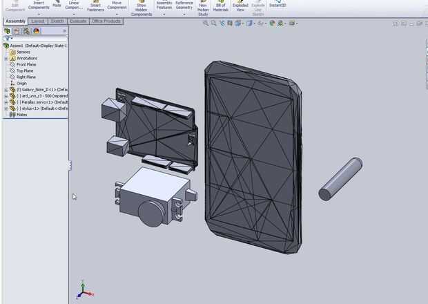Click the servo motor model in viewport
Image resolution: width=428 pixels, height=304 pixels.
click(x=156, y=197)
